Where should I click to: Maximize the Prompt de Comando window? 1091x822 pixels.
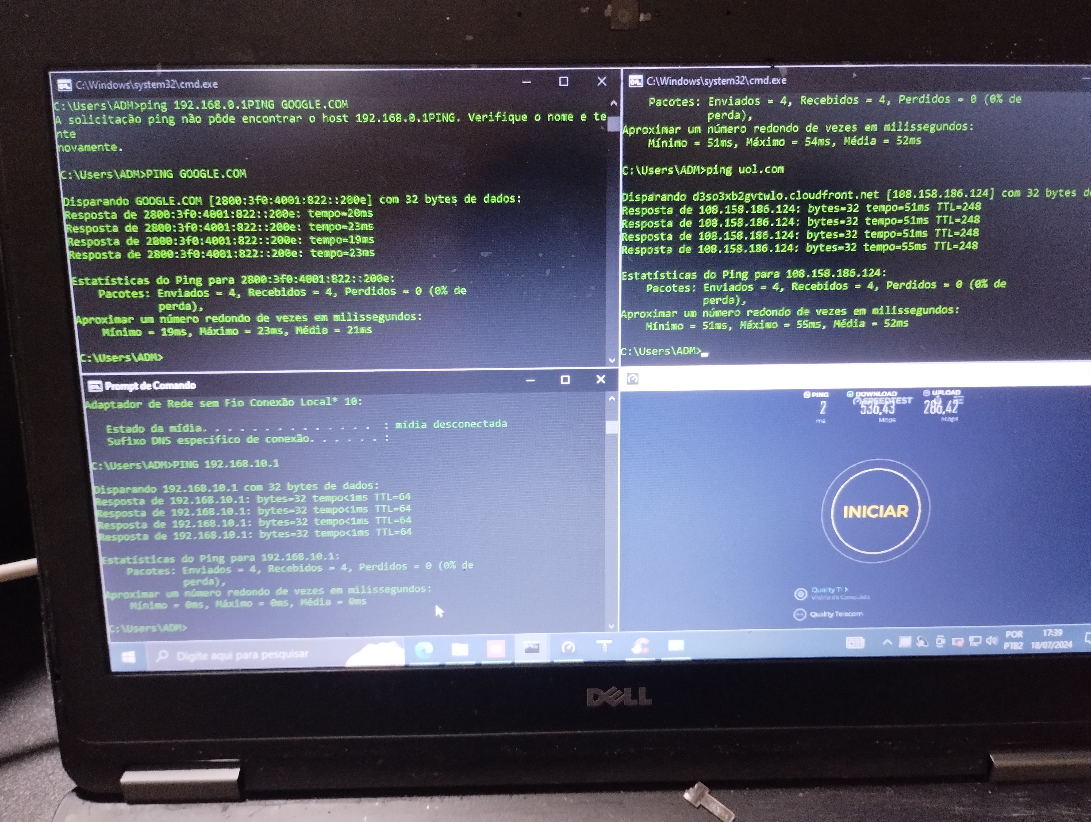click(x=565, y=379)
